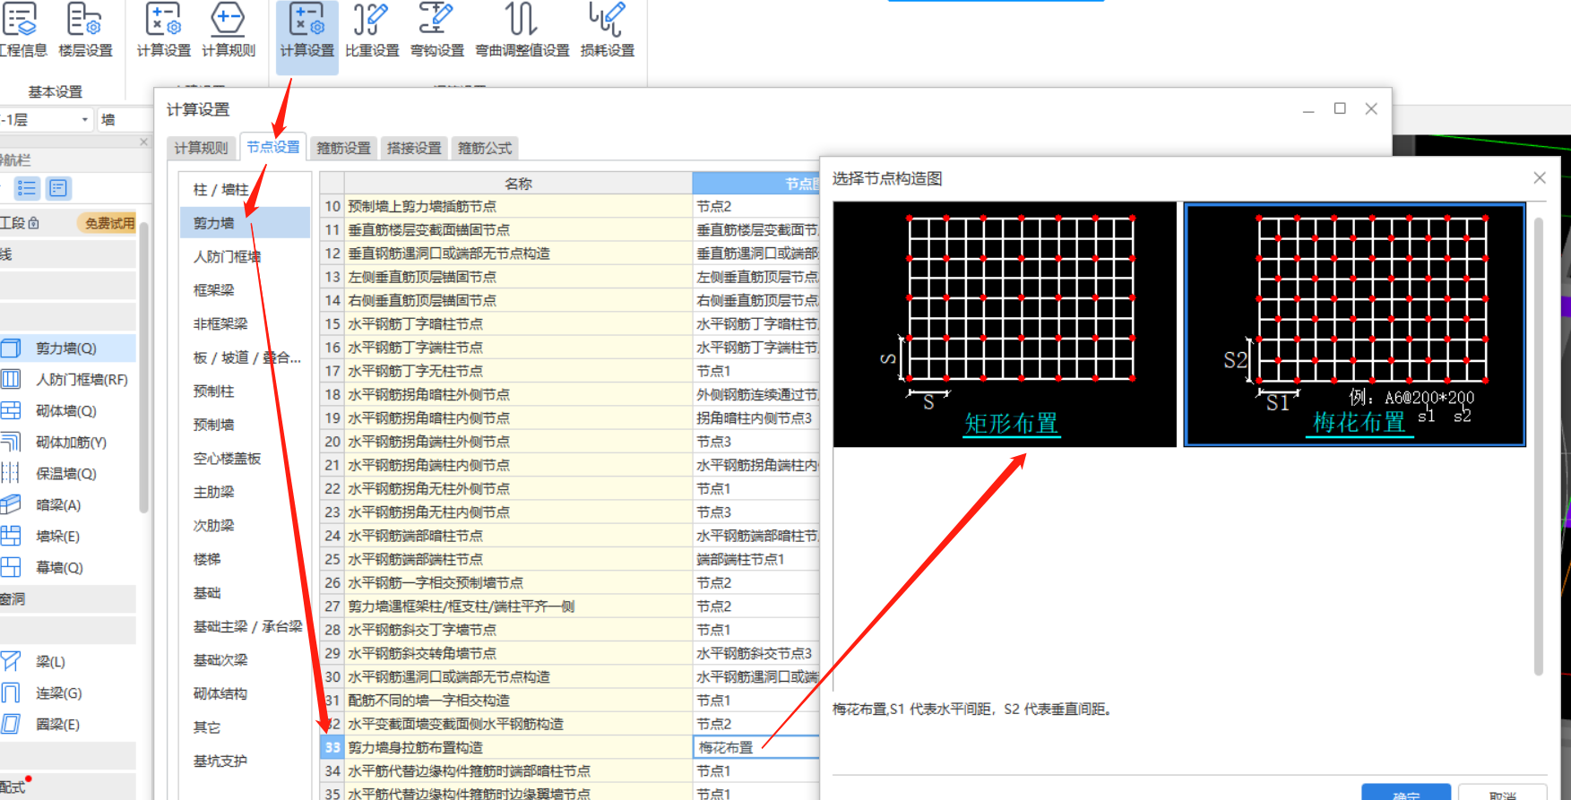Screen dimensions: 1571x800
Task: Open 计算规则 ribbon icon
Action: (229, 30)
